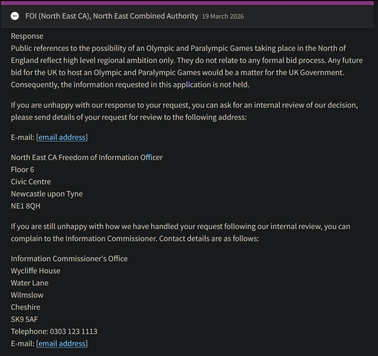Open the 19 March 2026 date link

tap(223, 16)
